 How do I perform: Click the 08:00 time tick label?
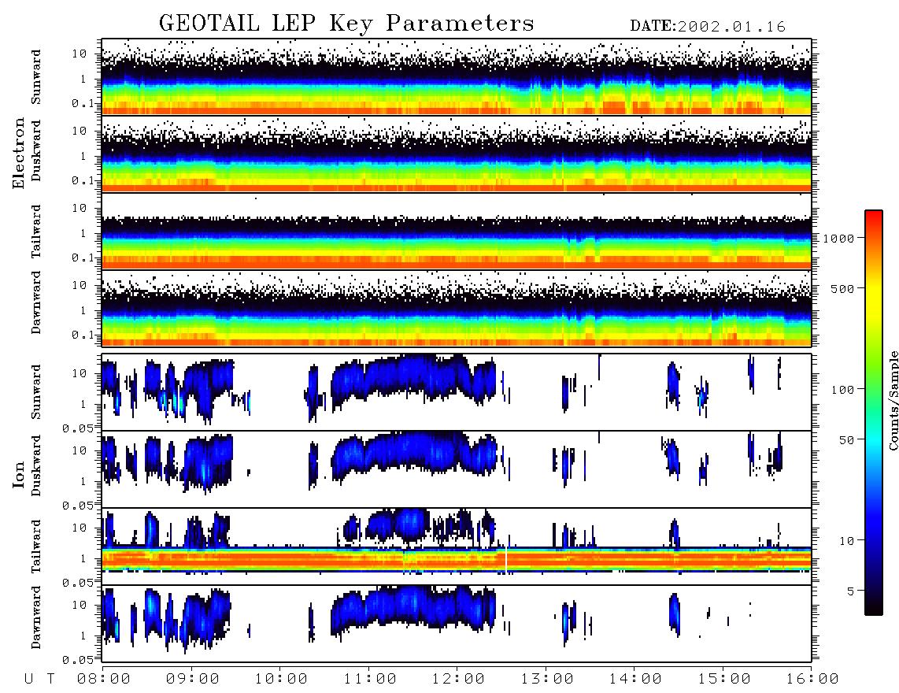(104, 680)
